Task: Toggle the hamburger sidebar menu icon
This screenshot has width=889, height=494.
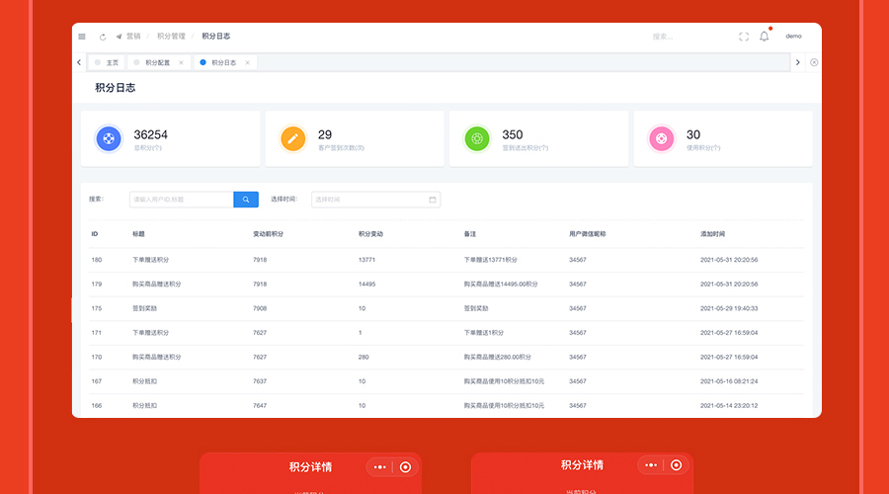Action: (x=82, y=37)
